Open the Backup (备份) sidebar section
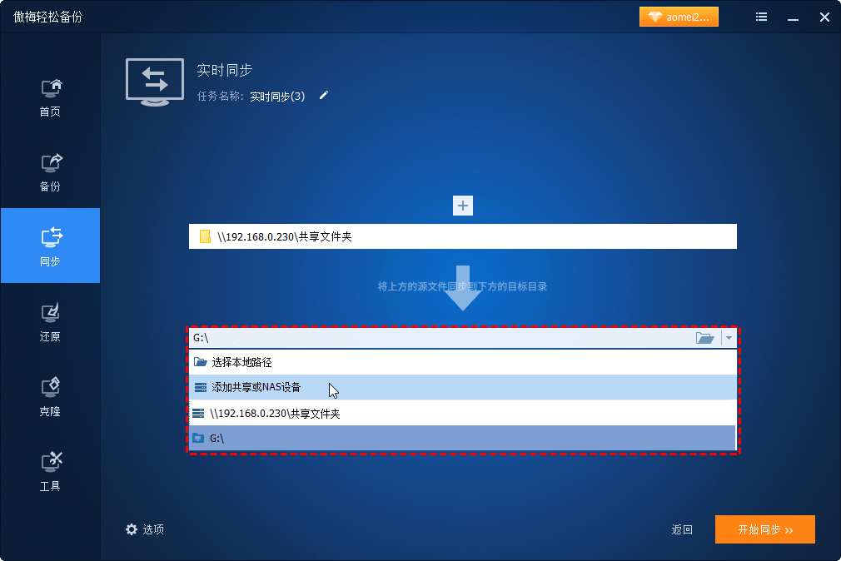 coord(50,172)
